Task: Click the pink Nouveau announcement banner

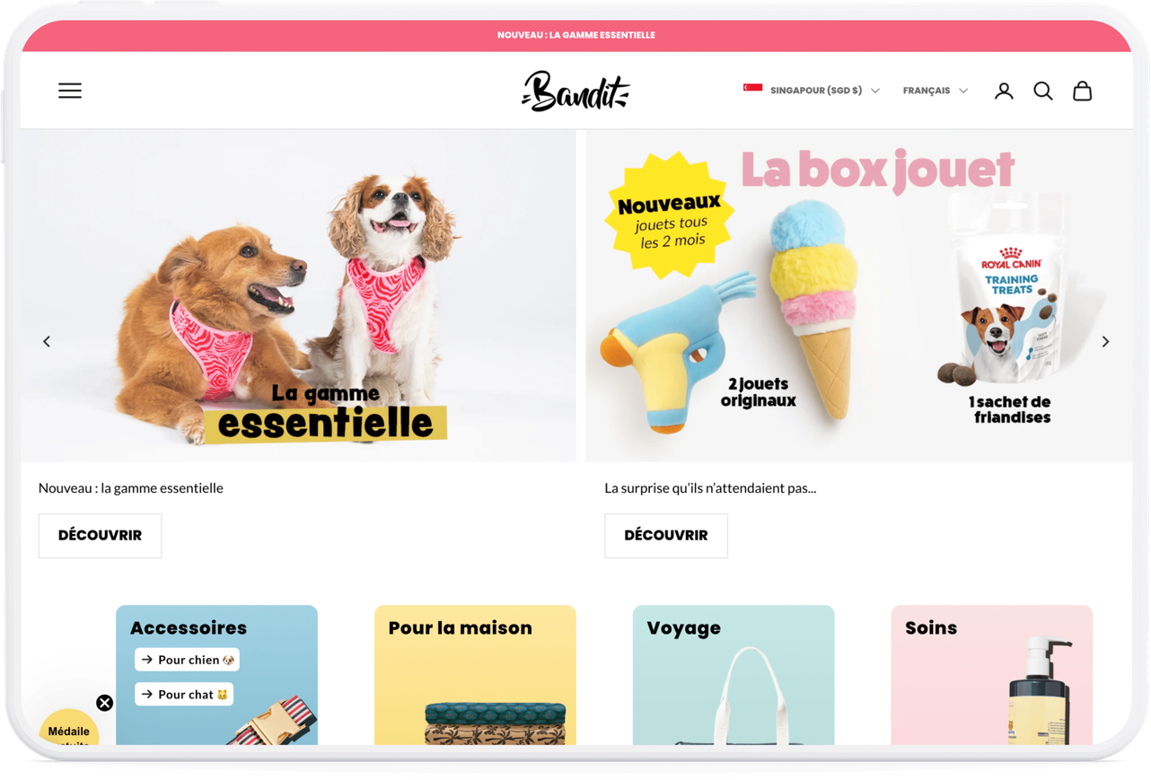Action: tap(576, 35)
